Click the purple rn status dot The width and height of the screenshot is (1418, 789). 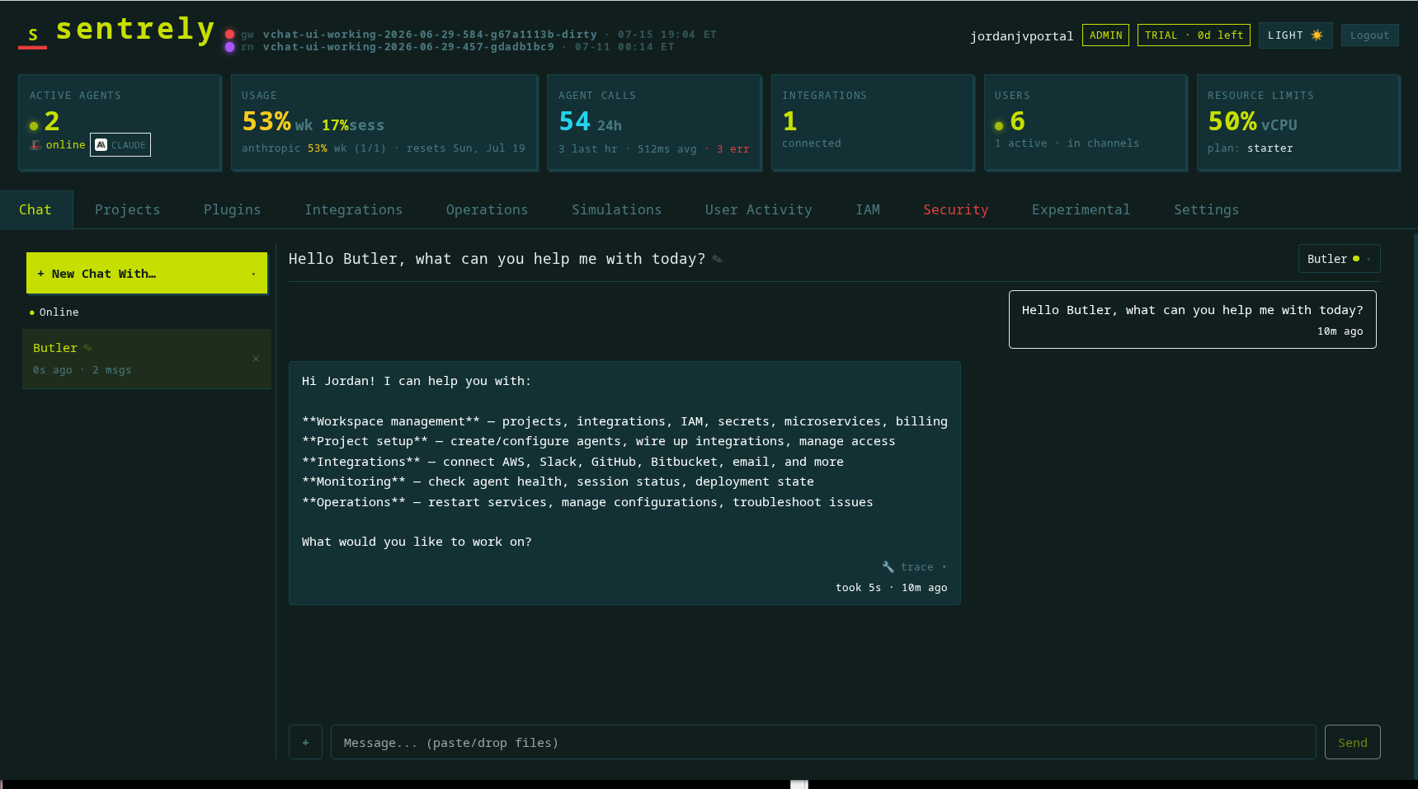tap(229, 47)
